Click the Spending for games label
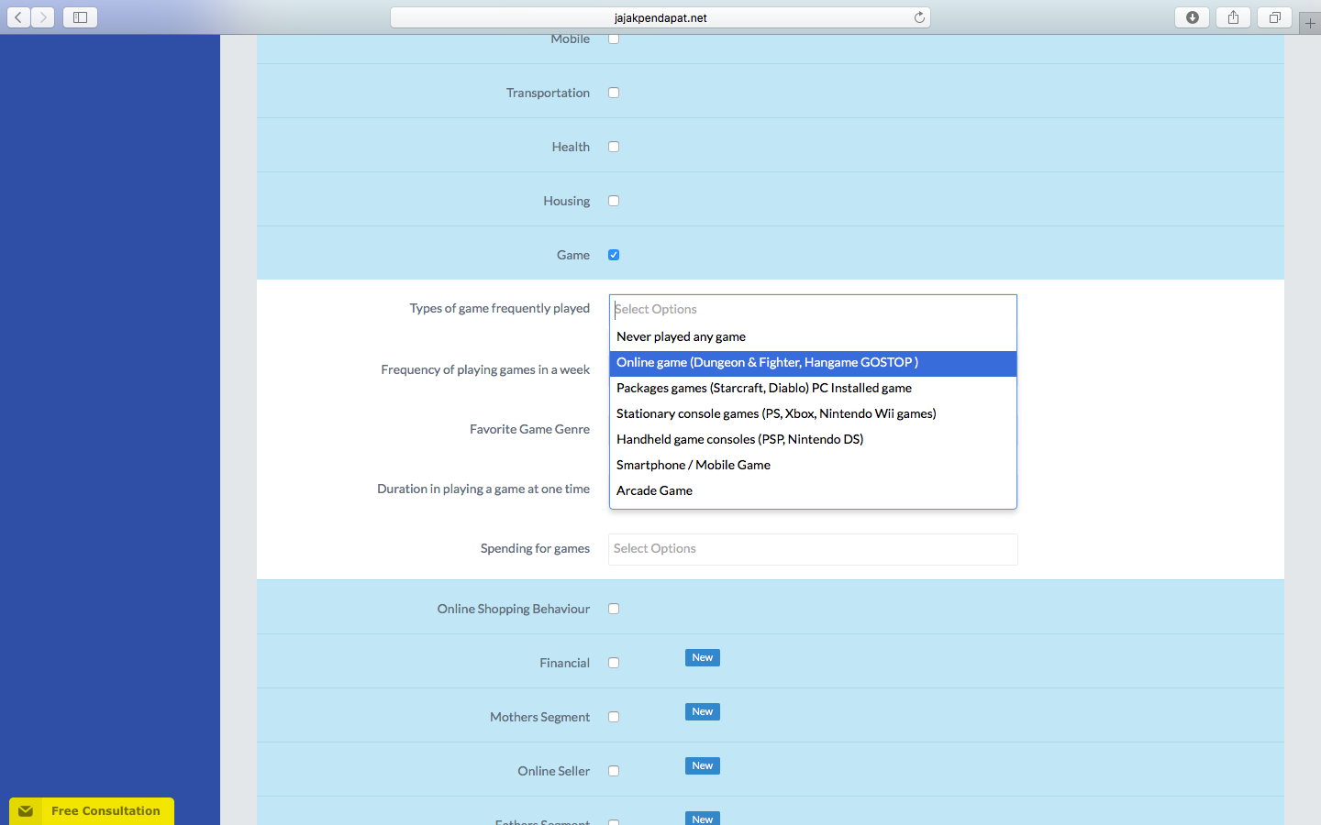This screenshot has height=825, width=1321. coord(535,549)
